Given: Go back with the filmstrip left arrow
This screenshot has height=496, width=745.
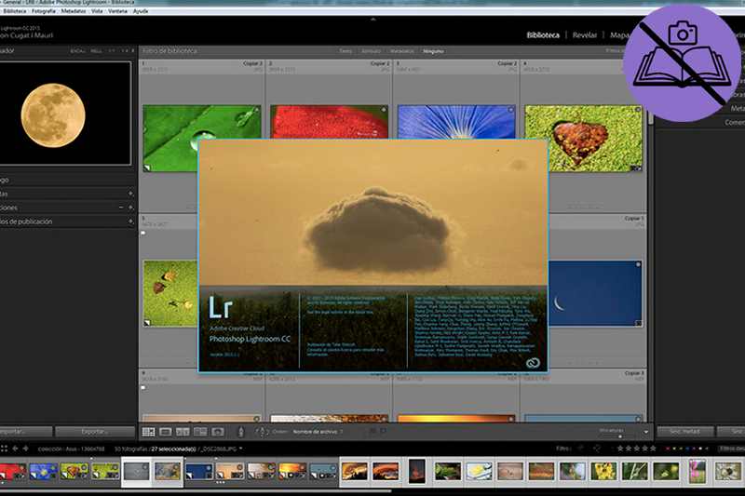Looking at the screenshot, I should tap(15, 449).
